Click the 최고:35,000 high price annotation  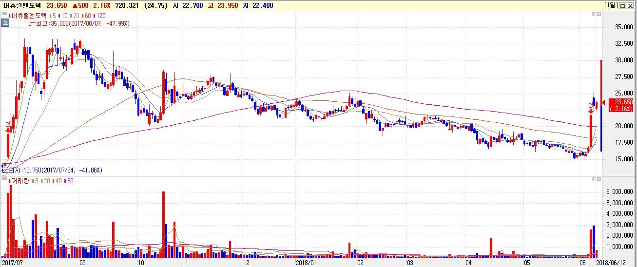83,23
